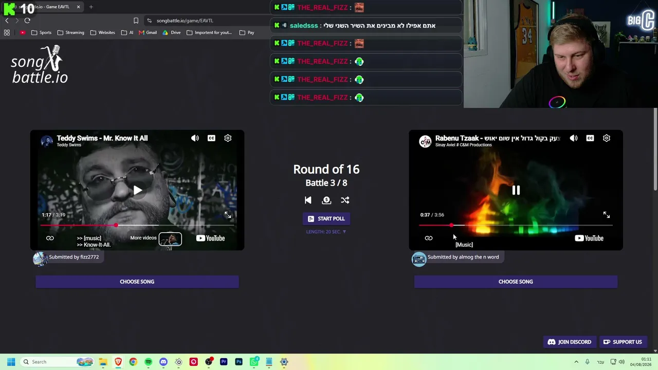Open the YouTube bookmark icon
The image size is (658, 370).
point(23,32)
